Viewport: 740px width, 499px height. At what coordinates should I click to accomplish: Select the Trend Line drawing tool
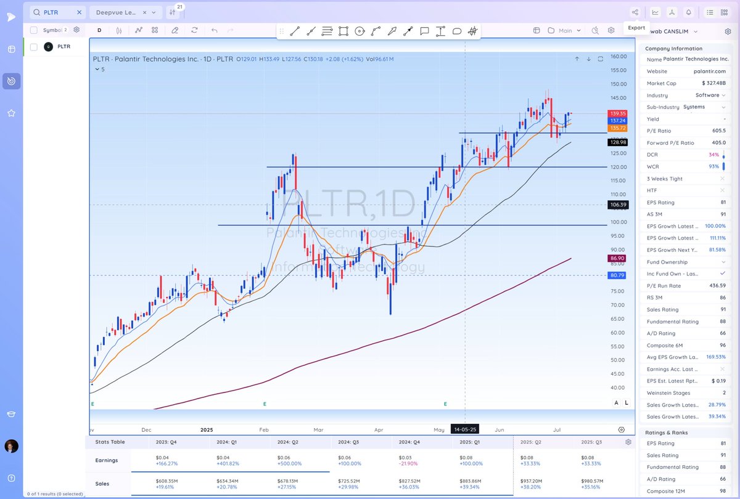[x=294, y=31]
